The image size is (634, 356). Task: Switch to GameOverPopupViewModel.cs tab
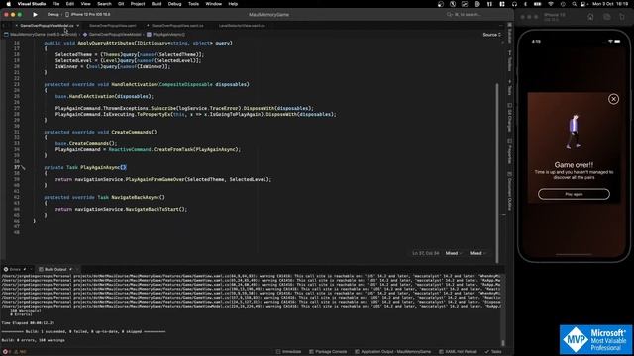coord(47,26)
